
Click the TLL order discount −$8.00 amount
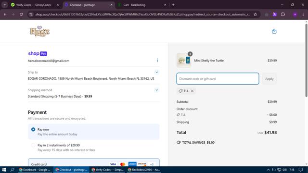pos(271,115)
